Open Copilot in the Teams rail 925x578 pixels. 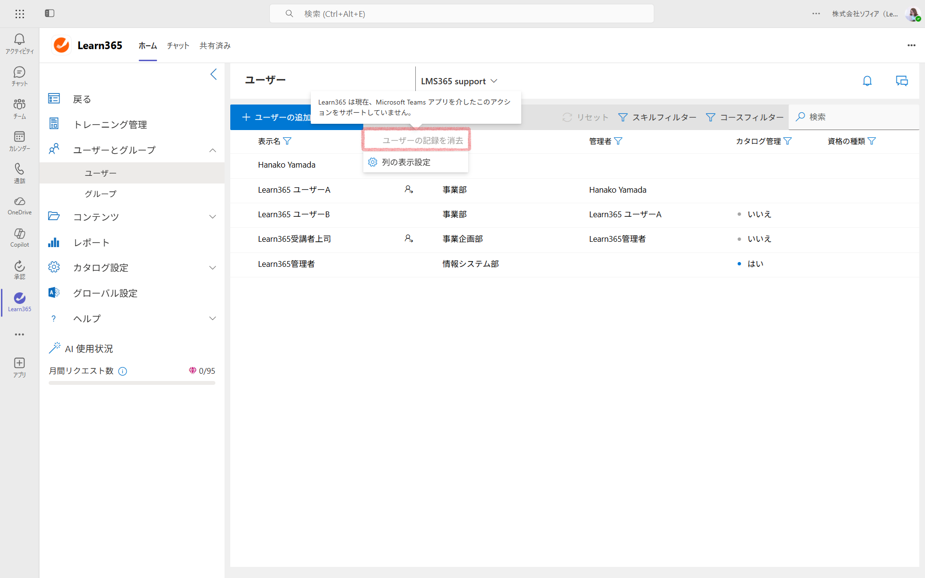click(20, 238)
